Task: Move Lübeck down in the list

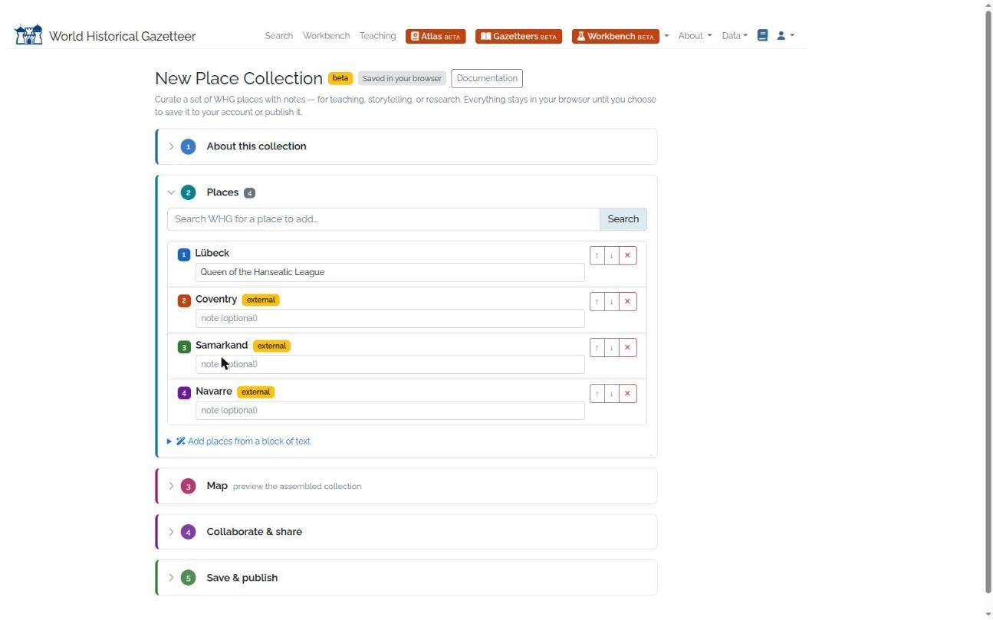Action: [x=611, y=255]
